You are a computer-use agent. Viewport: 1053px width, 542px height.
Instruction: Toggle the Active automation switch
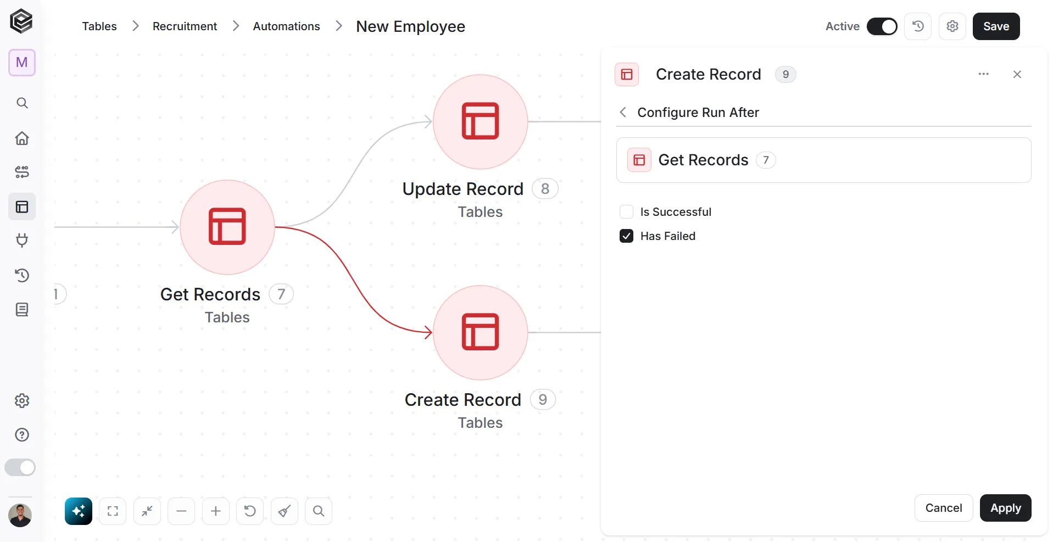(882, 26)
